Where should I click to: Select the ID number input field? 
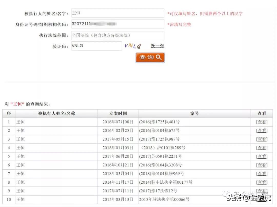pyautogui.click(x=117, y=24)
